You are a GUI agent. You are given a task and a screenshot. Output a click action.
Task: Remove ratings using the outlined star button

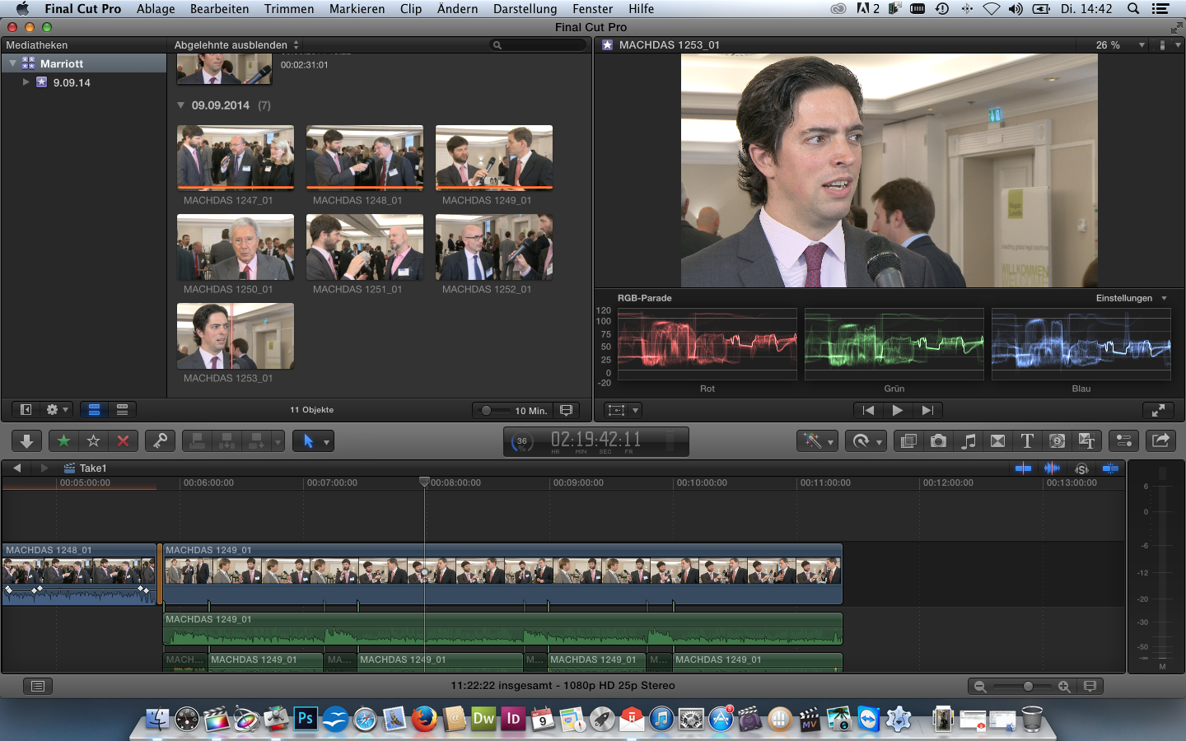tap(93, 441)
